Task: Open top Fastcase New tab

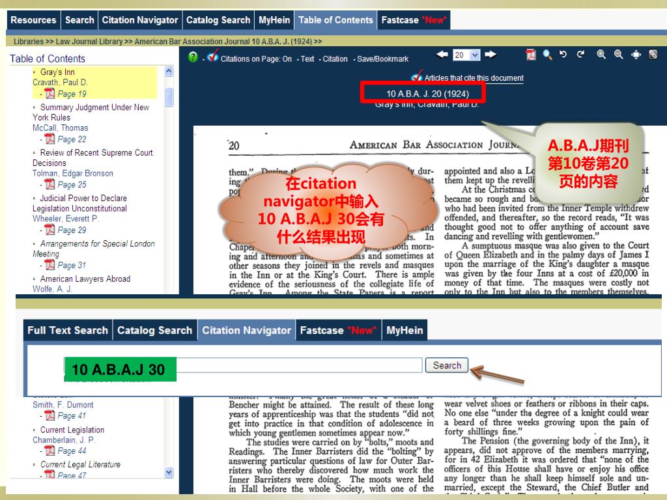Action: point(414,20)
